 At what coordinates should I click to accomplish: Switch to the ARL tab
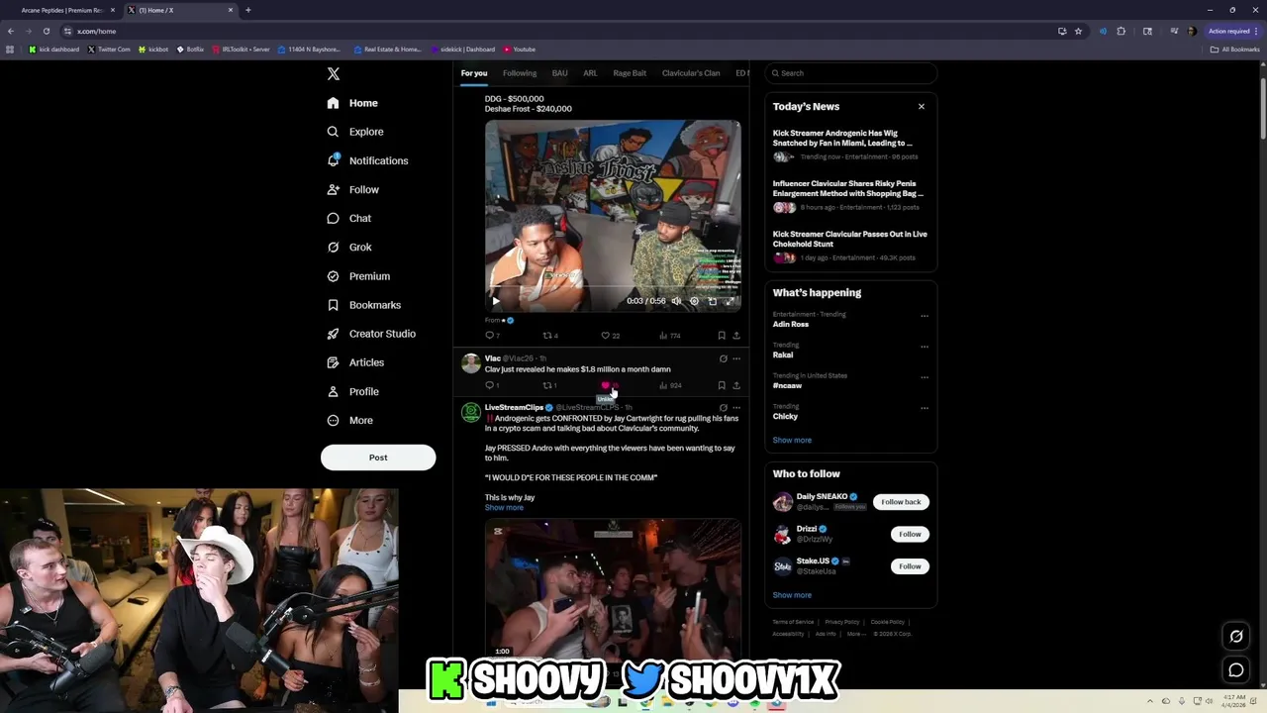pos(590,73)
